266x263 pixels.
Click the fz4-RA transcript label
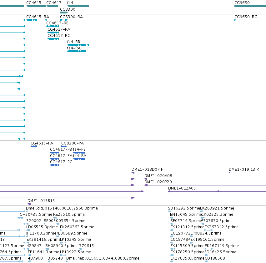74,48
